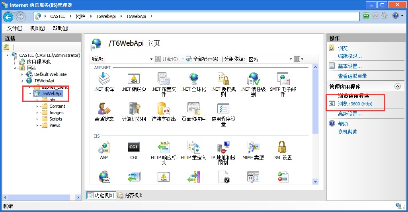This screenshot has width=408, height=212.
Task: Collapse the 网站 tree node
Action: point(15,68)
